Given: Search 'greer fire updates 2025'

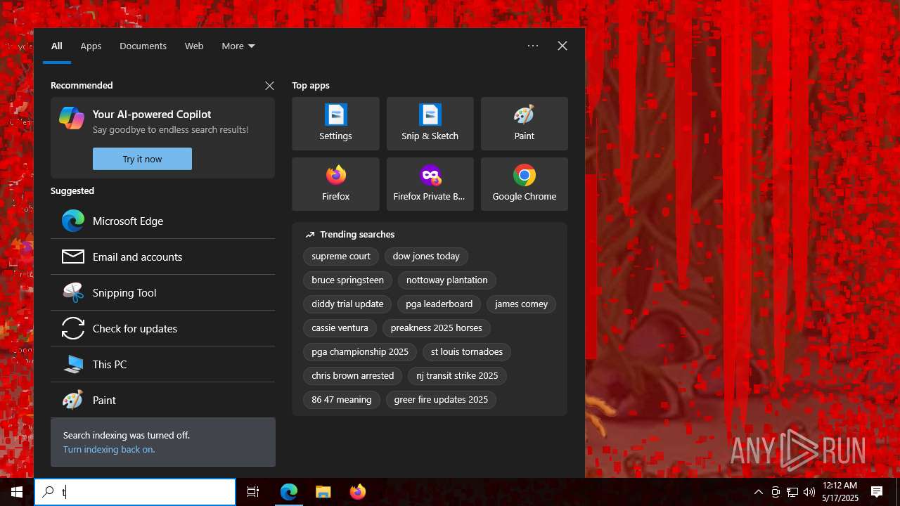Looking at the screenshot, I should point(441,400).
